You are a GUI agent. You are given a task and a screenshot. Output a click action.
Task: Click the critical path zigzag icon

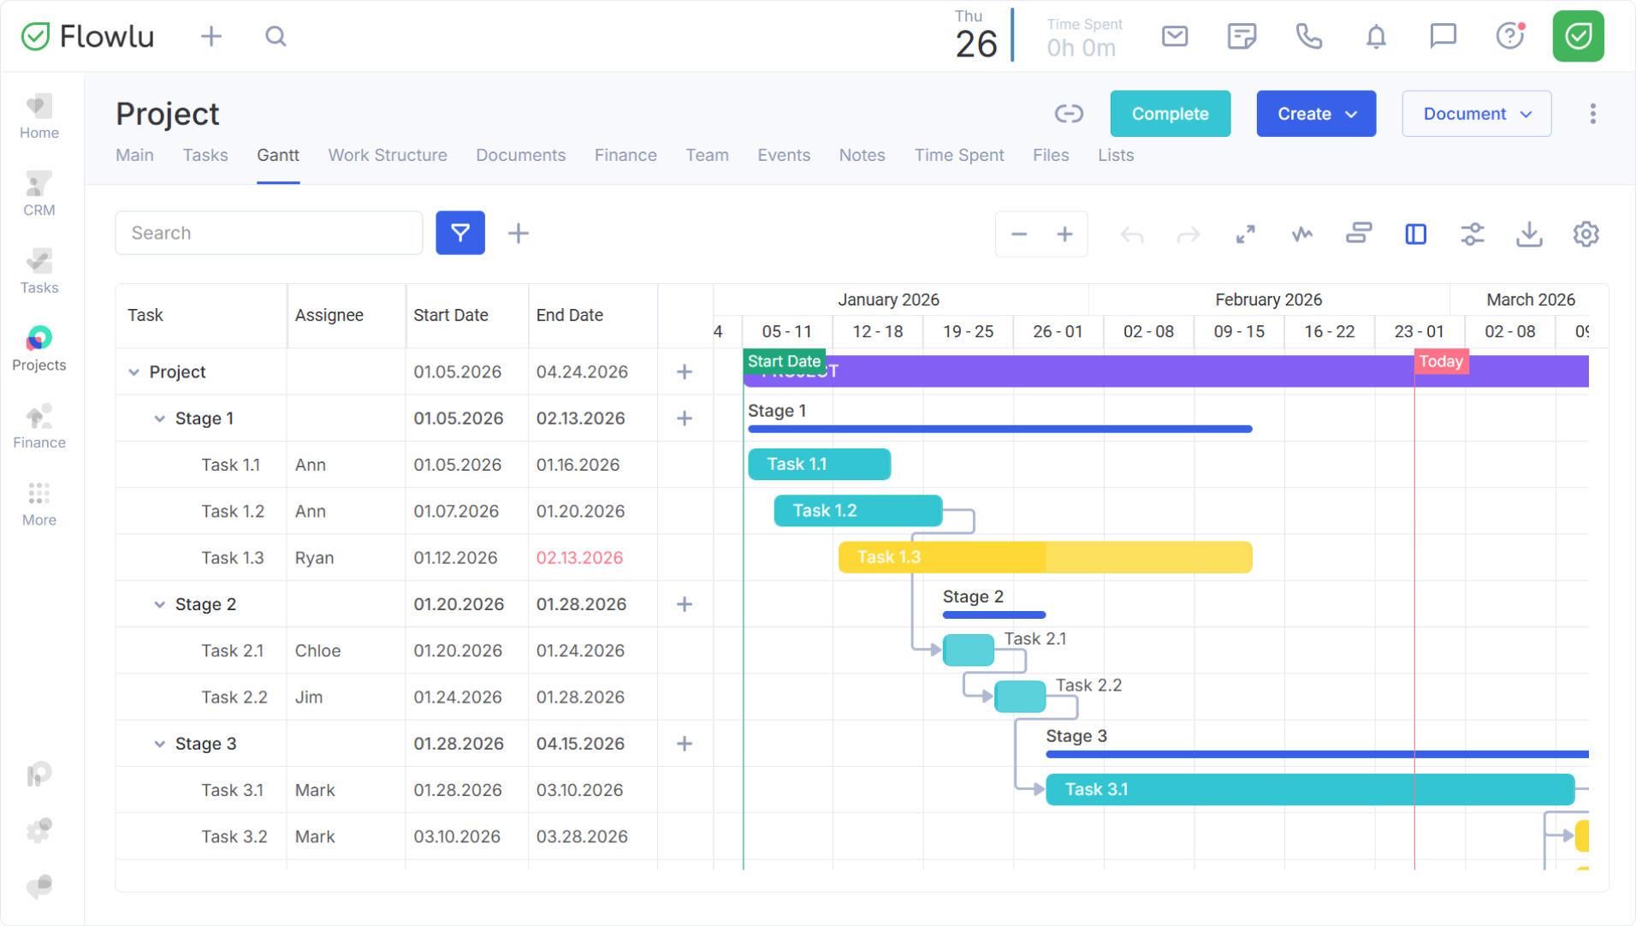1301,234
